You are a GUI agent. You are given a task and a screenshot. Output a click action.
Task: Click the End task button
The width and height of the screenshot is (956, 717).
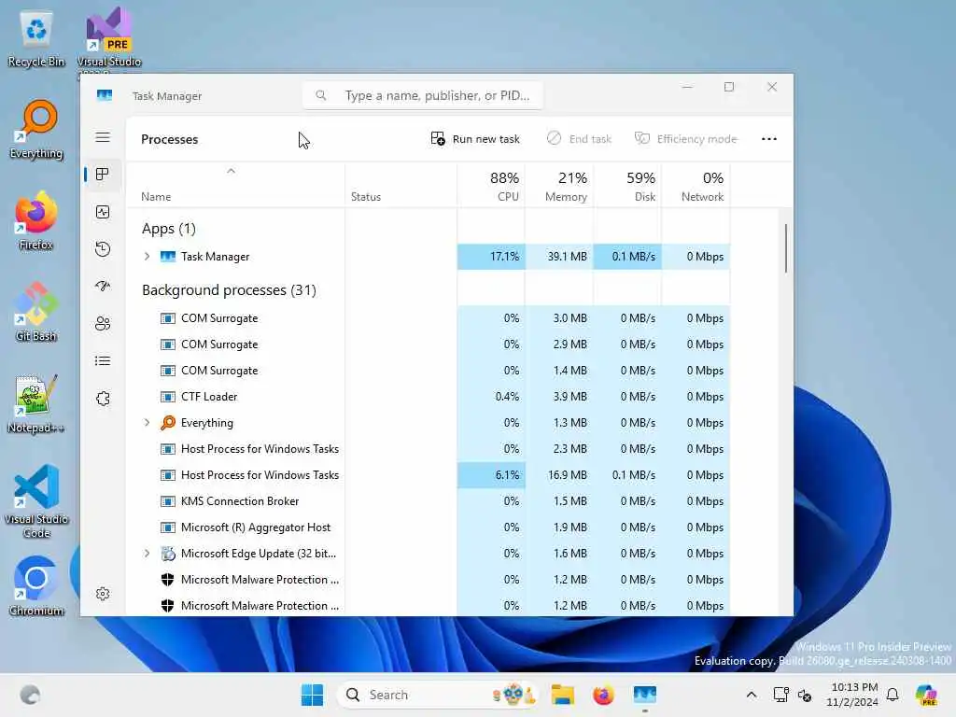click(579, 139)
